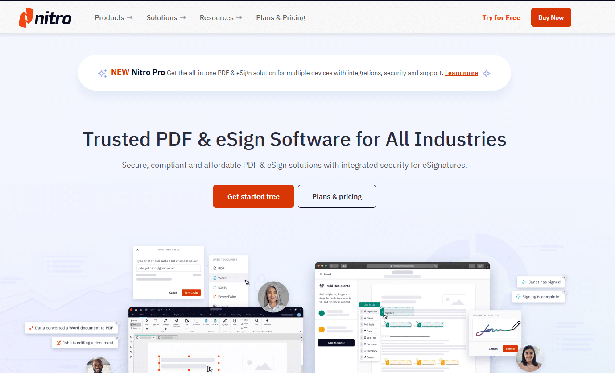This screenshot has width=615, height=373.
Task: Click the orange recipient color dot
Action: tap(322, 330)
